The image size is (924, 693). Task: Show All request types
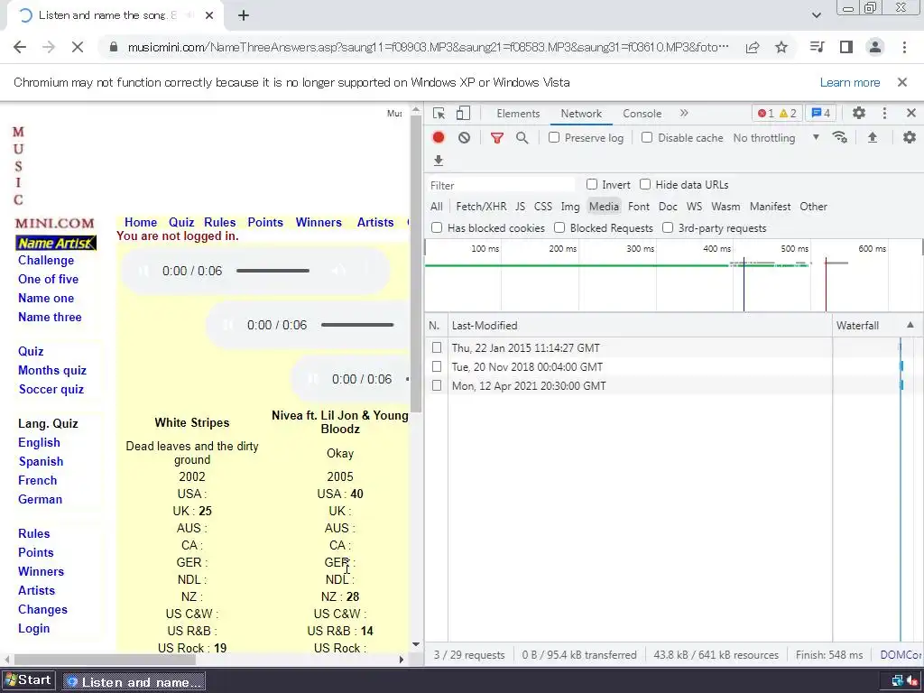(436, 207)
